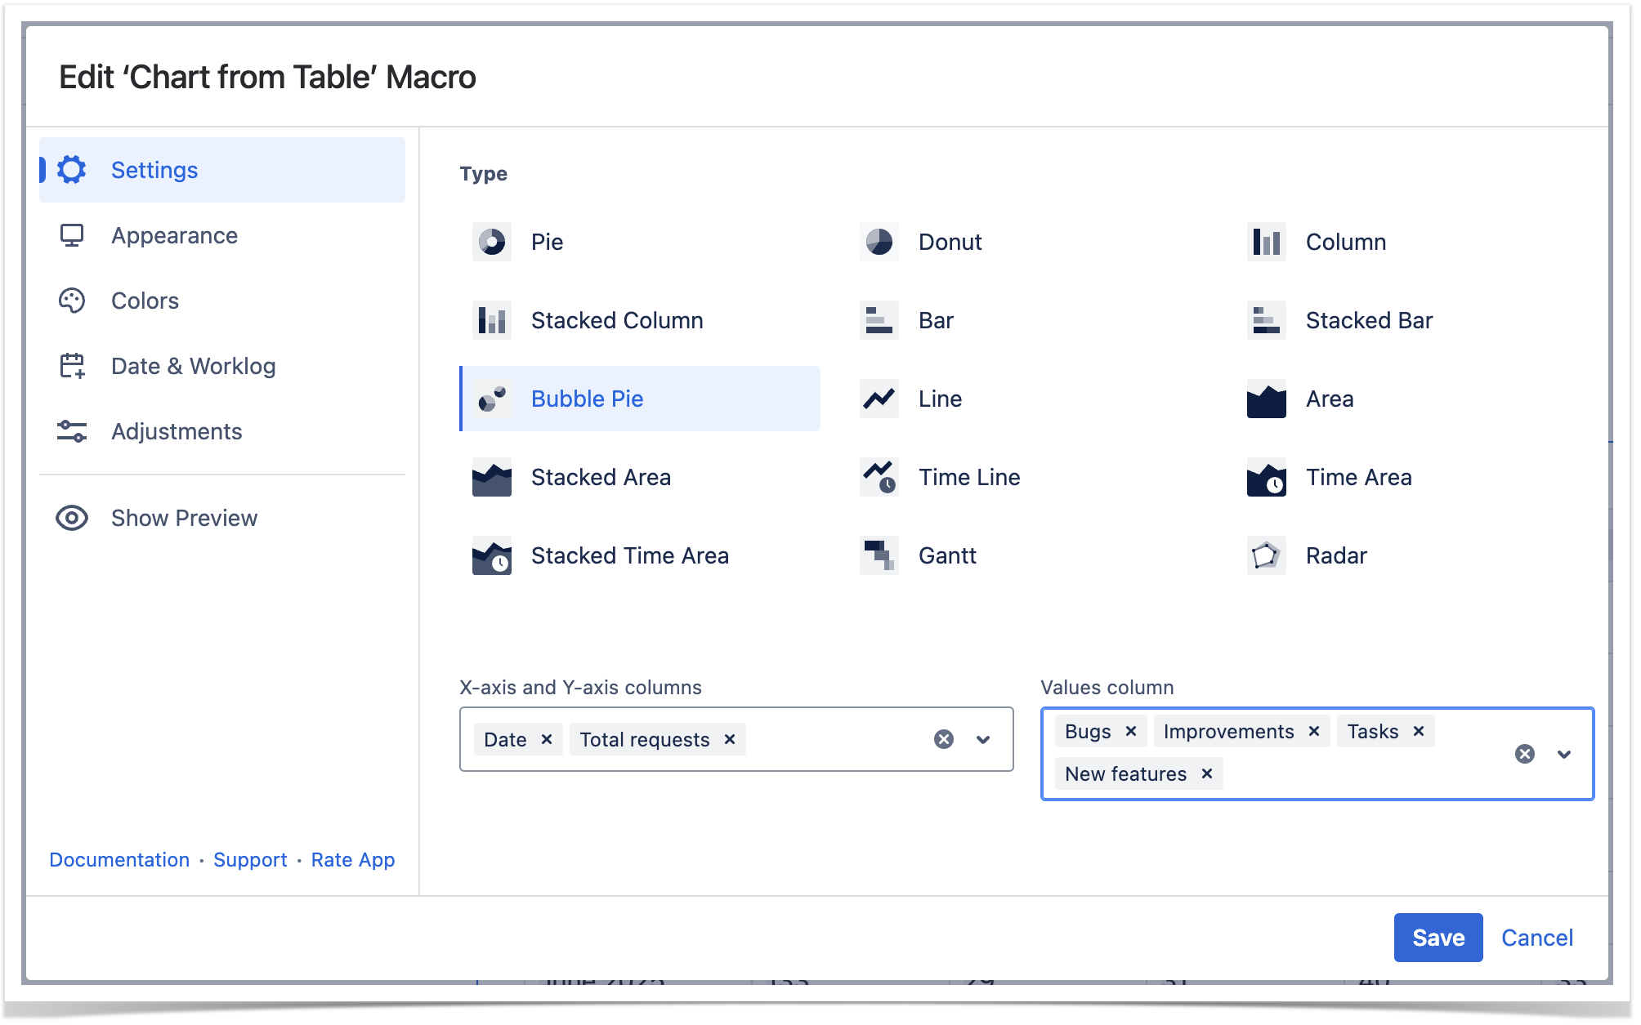Select the Stacked Bar chart icon
The height and width of the screenshot is (1025, 1641).
1265,320
